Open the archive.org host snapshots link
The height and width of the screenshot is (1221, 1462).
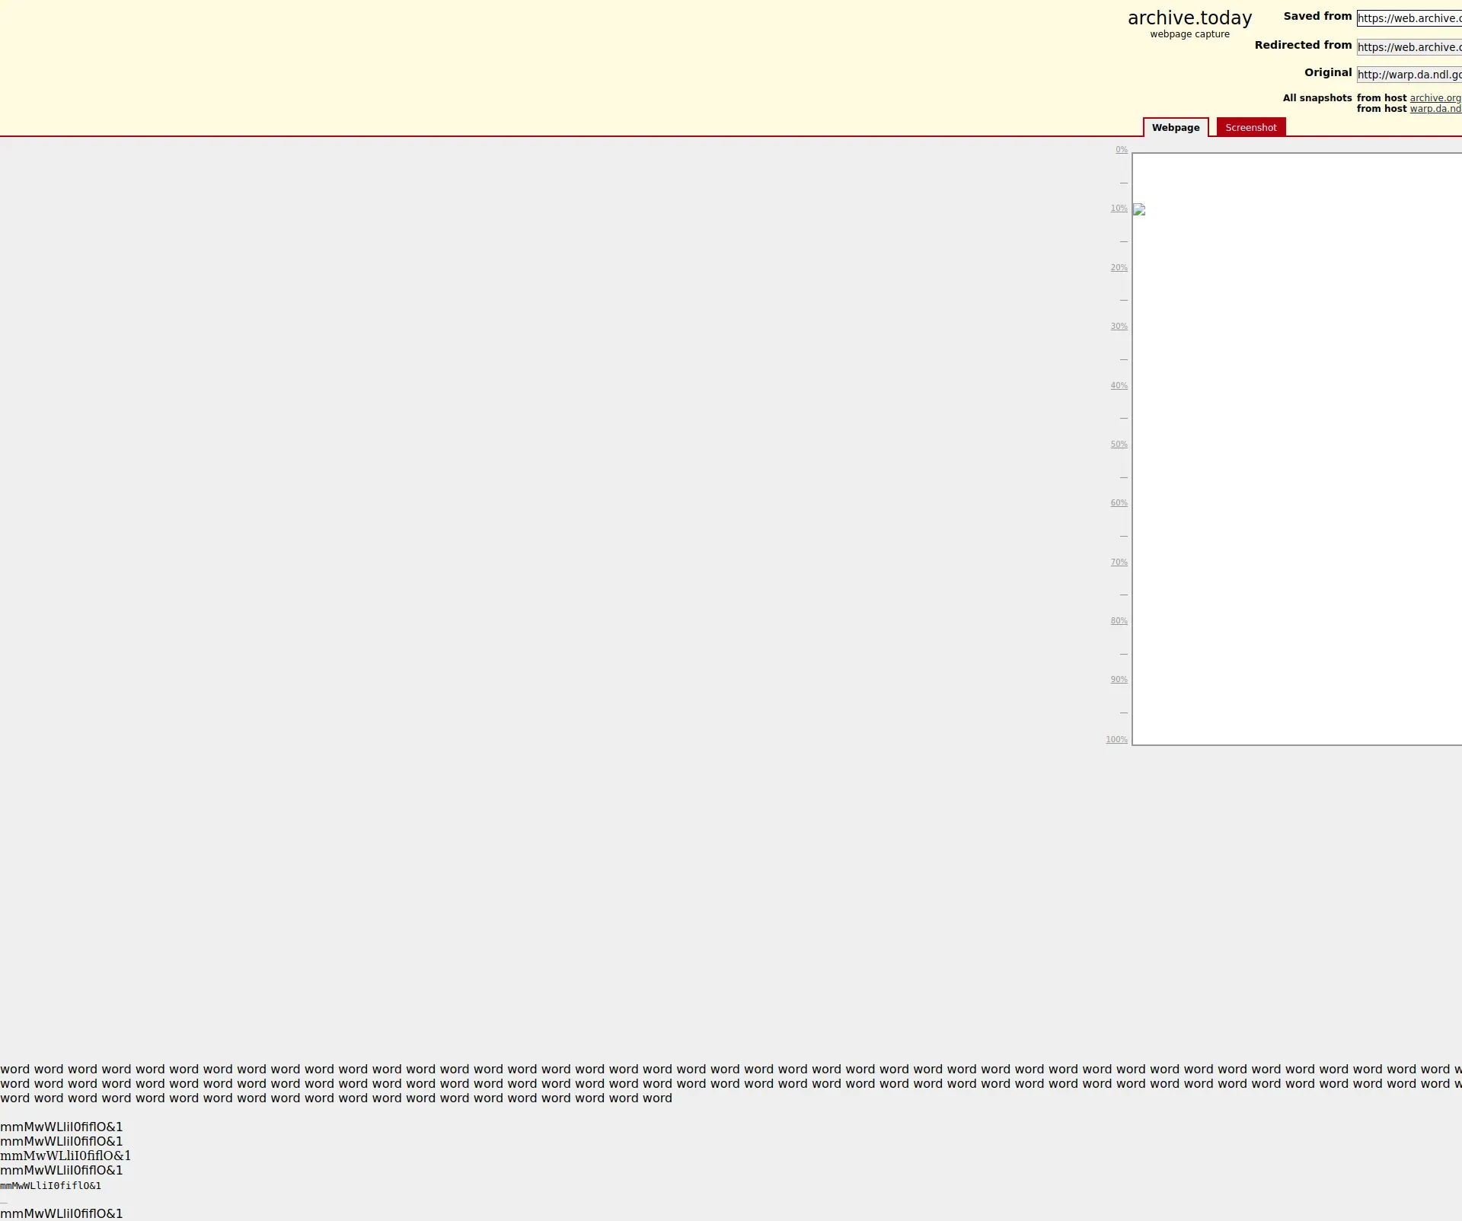(x=1435, y=98)
